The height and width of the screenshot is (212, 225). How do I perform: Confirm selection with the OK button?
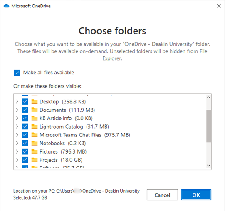click(x=196, y=195)
